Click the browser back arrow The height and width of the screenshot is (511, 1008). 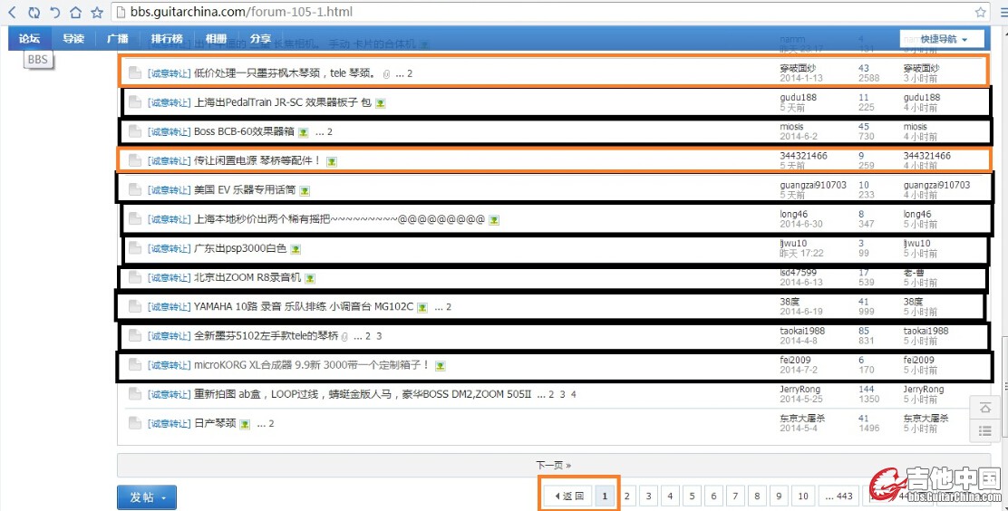(13, 13)
